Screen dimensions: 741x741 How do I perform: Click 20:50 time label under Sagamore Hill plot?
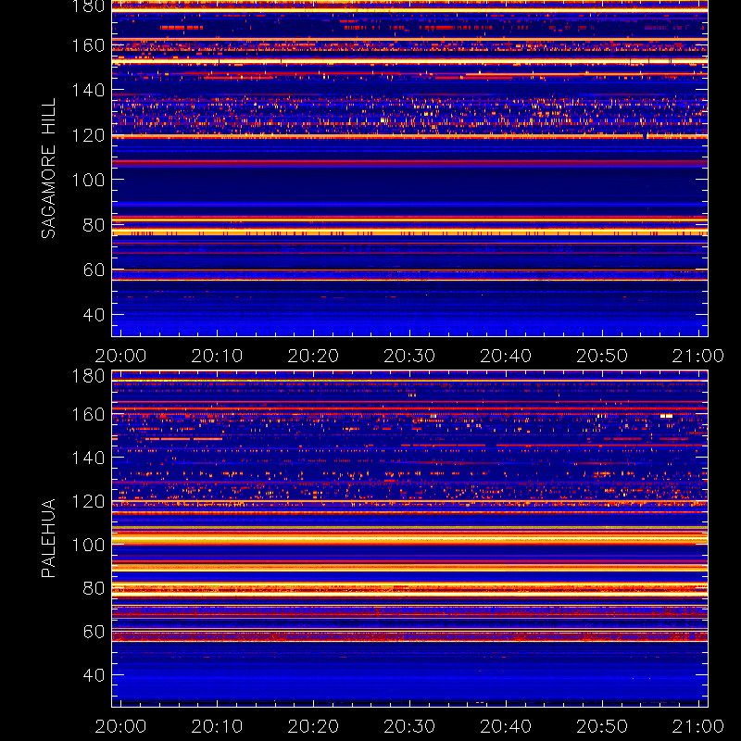(x=602, y=356)
